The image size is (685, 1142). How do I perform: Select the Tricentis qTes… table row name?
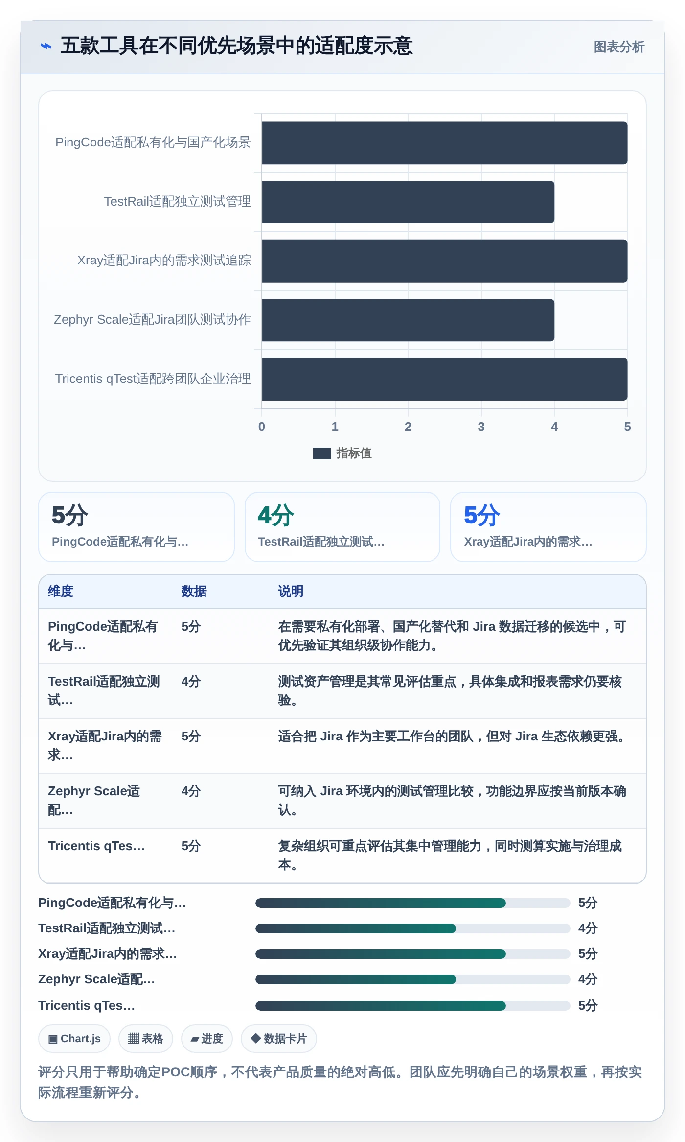(x=96, y=846)
